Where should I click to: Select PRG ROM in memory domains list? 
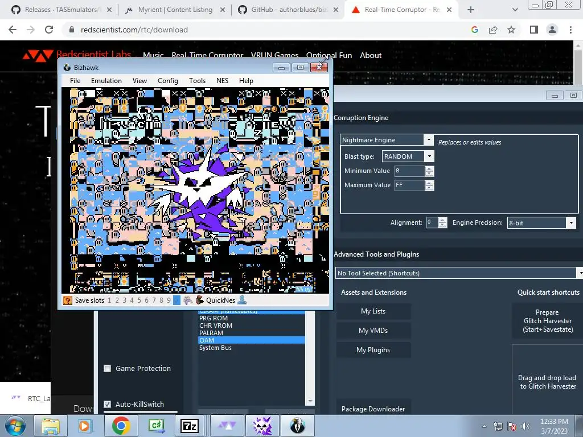pyautogui.click(x=252, y=318)
